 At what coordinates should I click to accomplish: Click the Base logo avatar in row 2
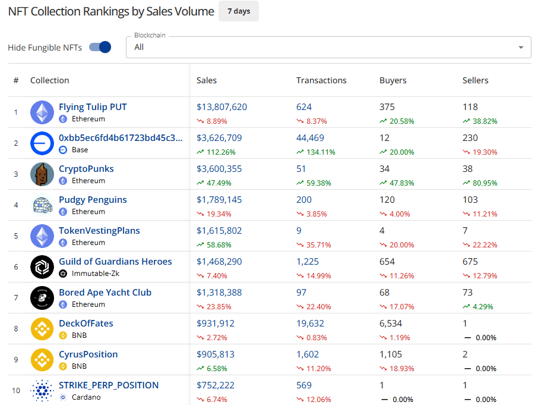(x=42, y=143)
